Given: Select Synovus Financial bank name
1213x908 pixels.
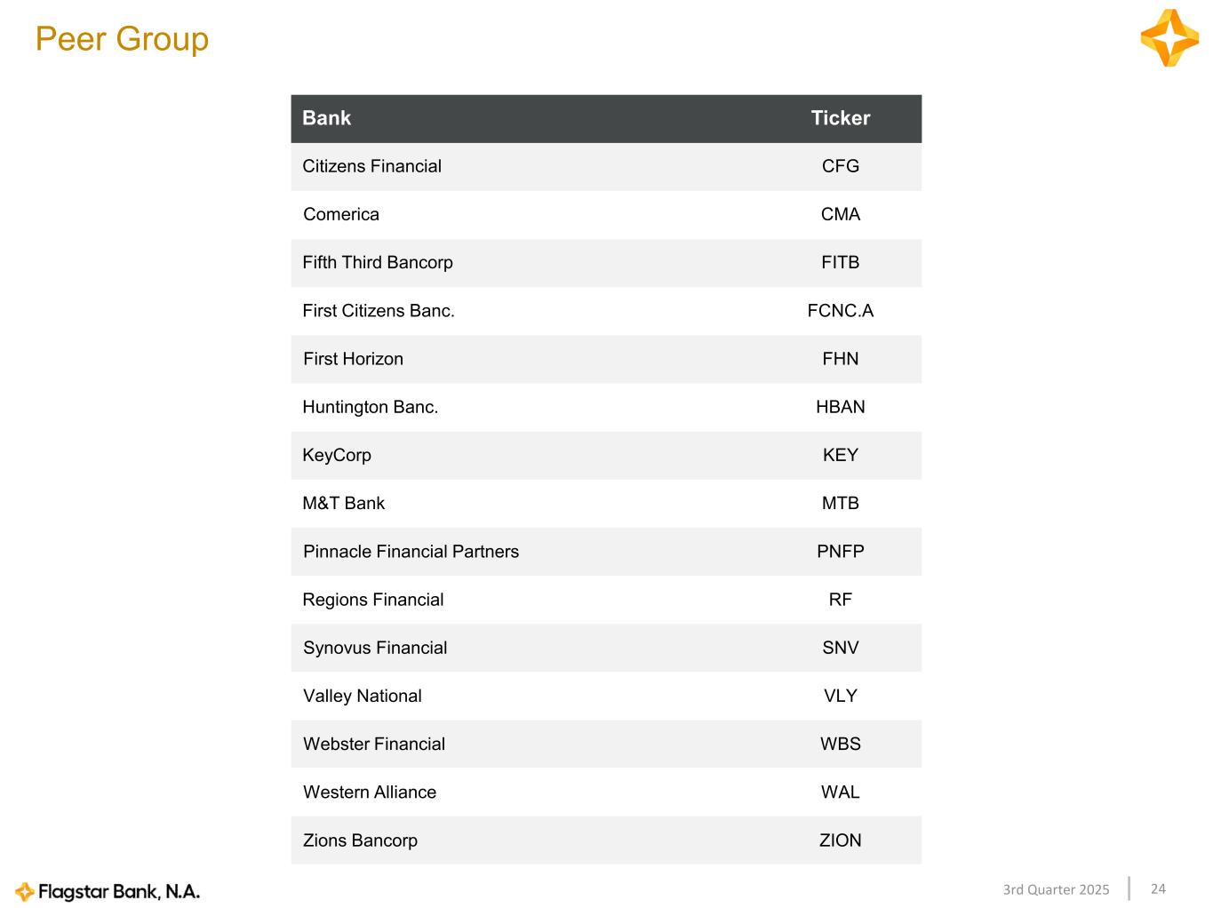Looking at the screenshot, I should [375, 648].
